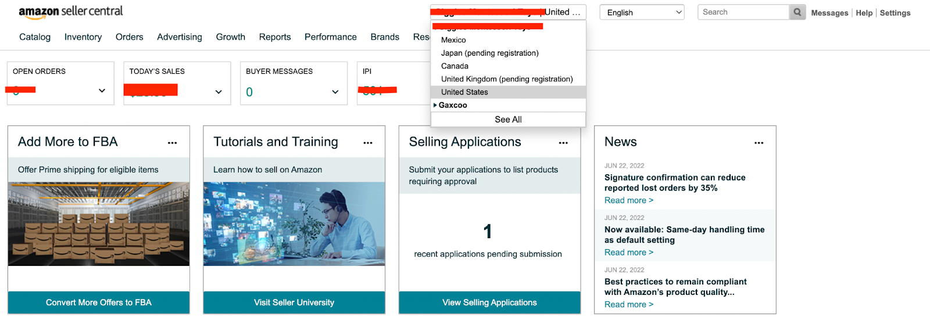
Task: Expand the Gaxcoo account triangle
Action: 435,105
